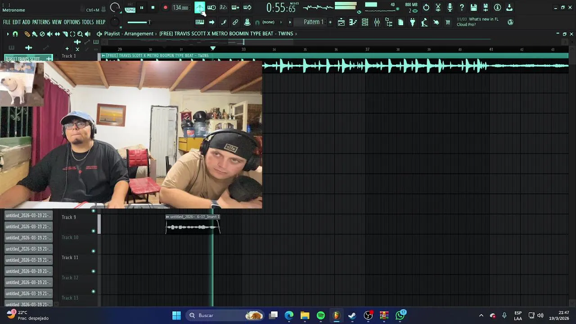Toggle the 3-2-1 countdown before recording
576x324 pixels.
223,7
